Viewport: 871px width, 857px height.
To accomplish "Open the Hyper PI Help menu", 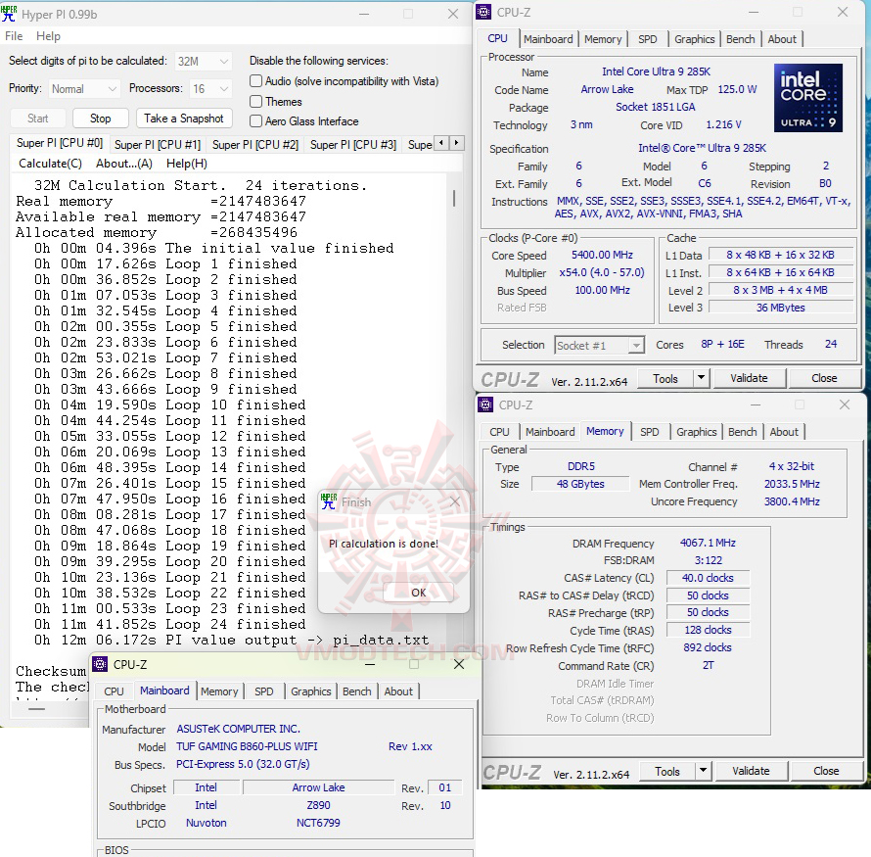I will [x=48, y=36].
